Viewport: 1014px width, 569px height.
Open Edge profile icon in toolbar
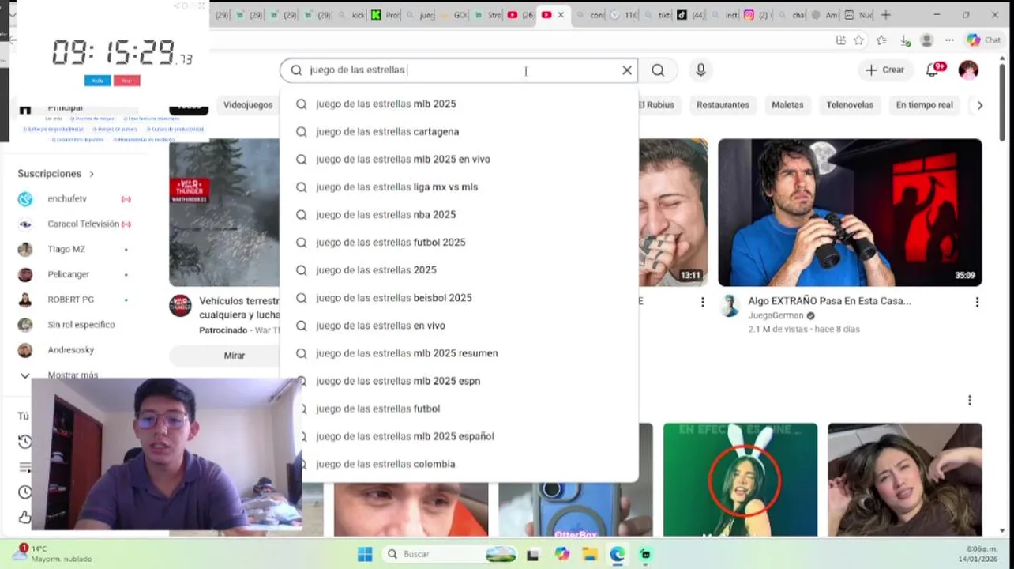point(927,40)
